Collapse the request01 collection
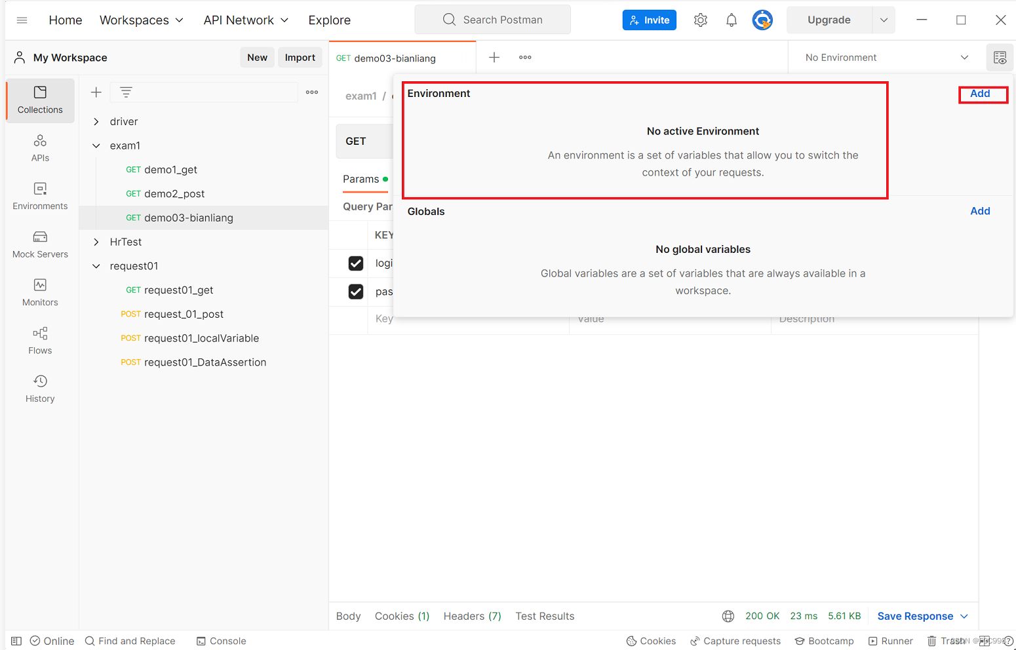This screenshot has width=1016, height=650. pyautogui.click(x=96, y=266)
